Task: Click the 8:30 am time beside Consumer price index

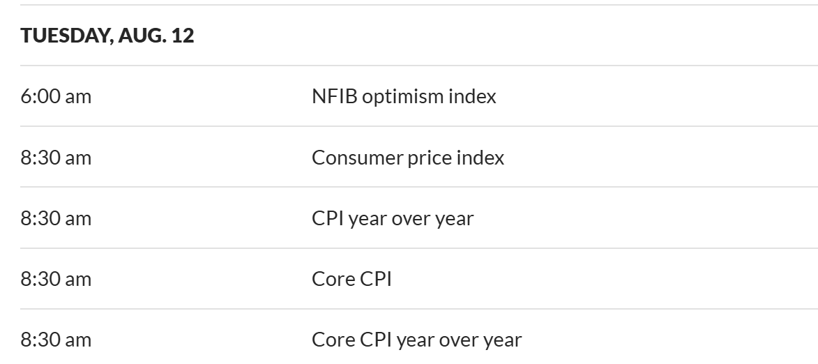Action: pos(56,158)
